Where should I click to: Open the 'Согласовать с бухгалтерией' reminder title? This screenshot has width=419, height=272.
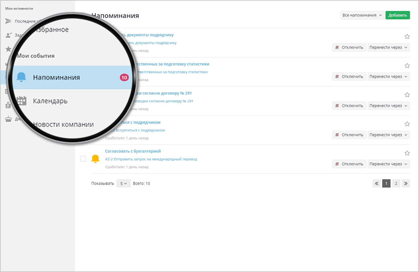pos(133,151)
